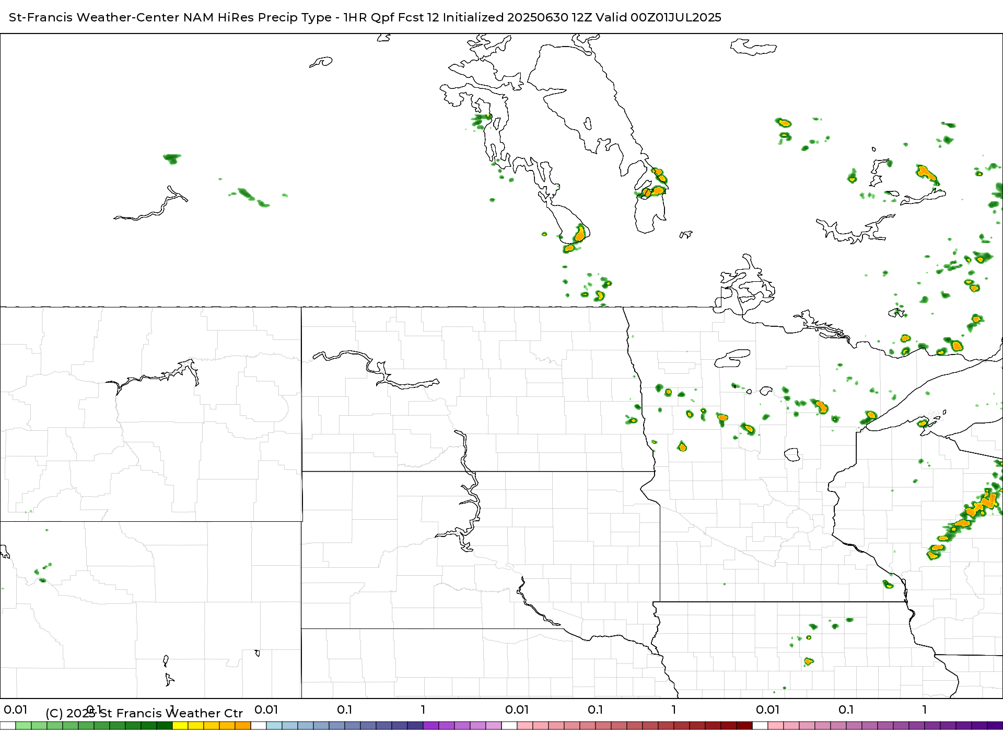Click the '0.1' label above the blue scale

pos(344,710)
